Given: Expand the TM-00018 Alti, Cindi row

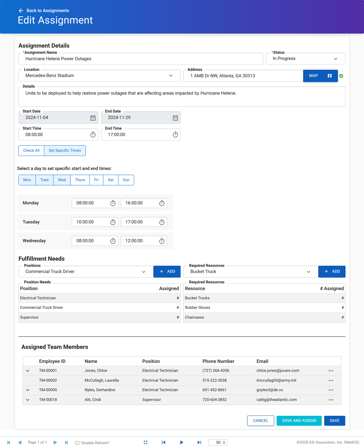Looking at the screenshot, I should point(28,400).
